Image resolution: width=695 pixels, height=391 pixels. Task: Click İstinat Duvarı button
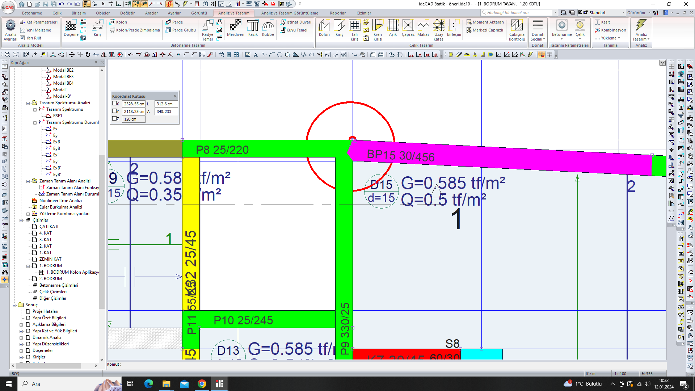296,22
